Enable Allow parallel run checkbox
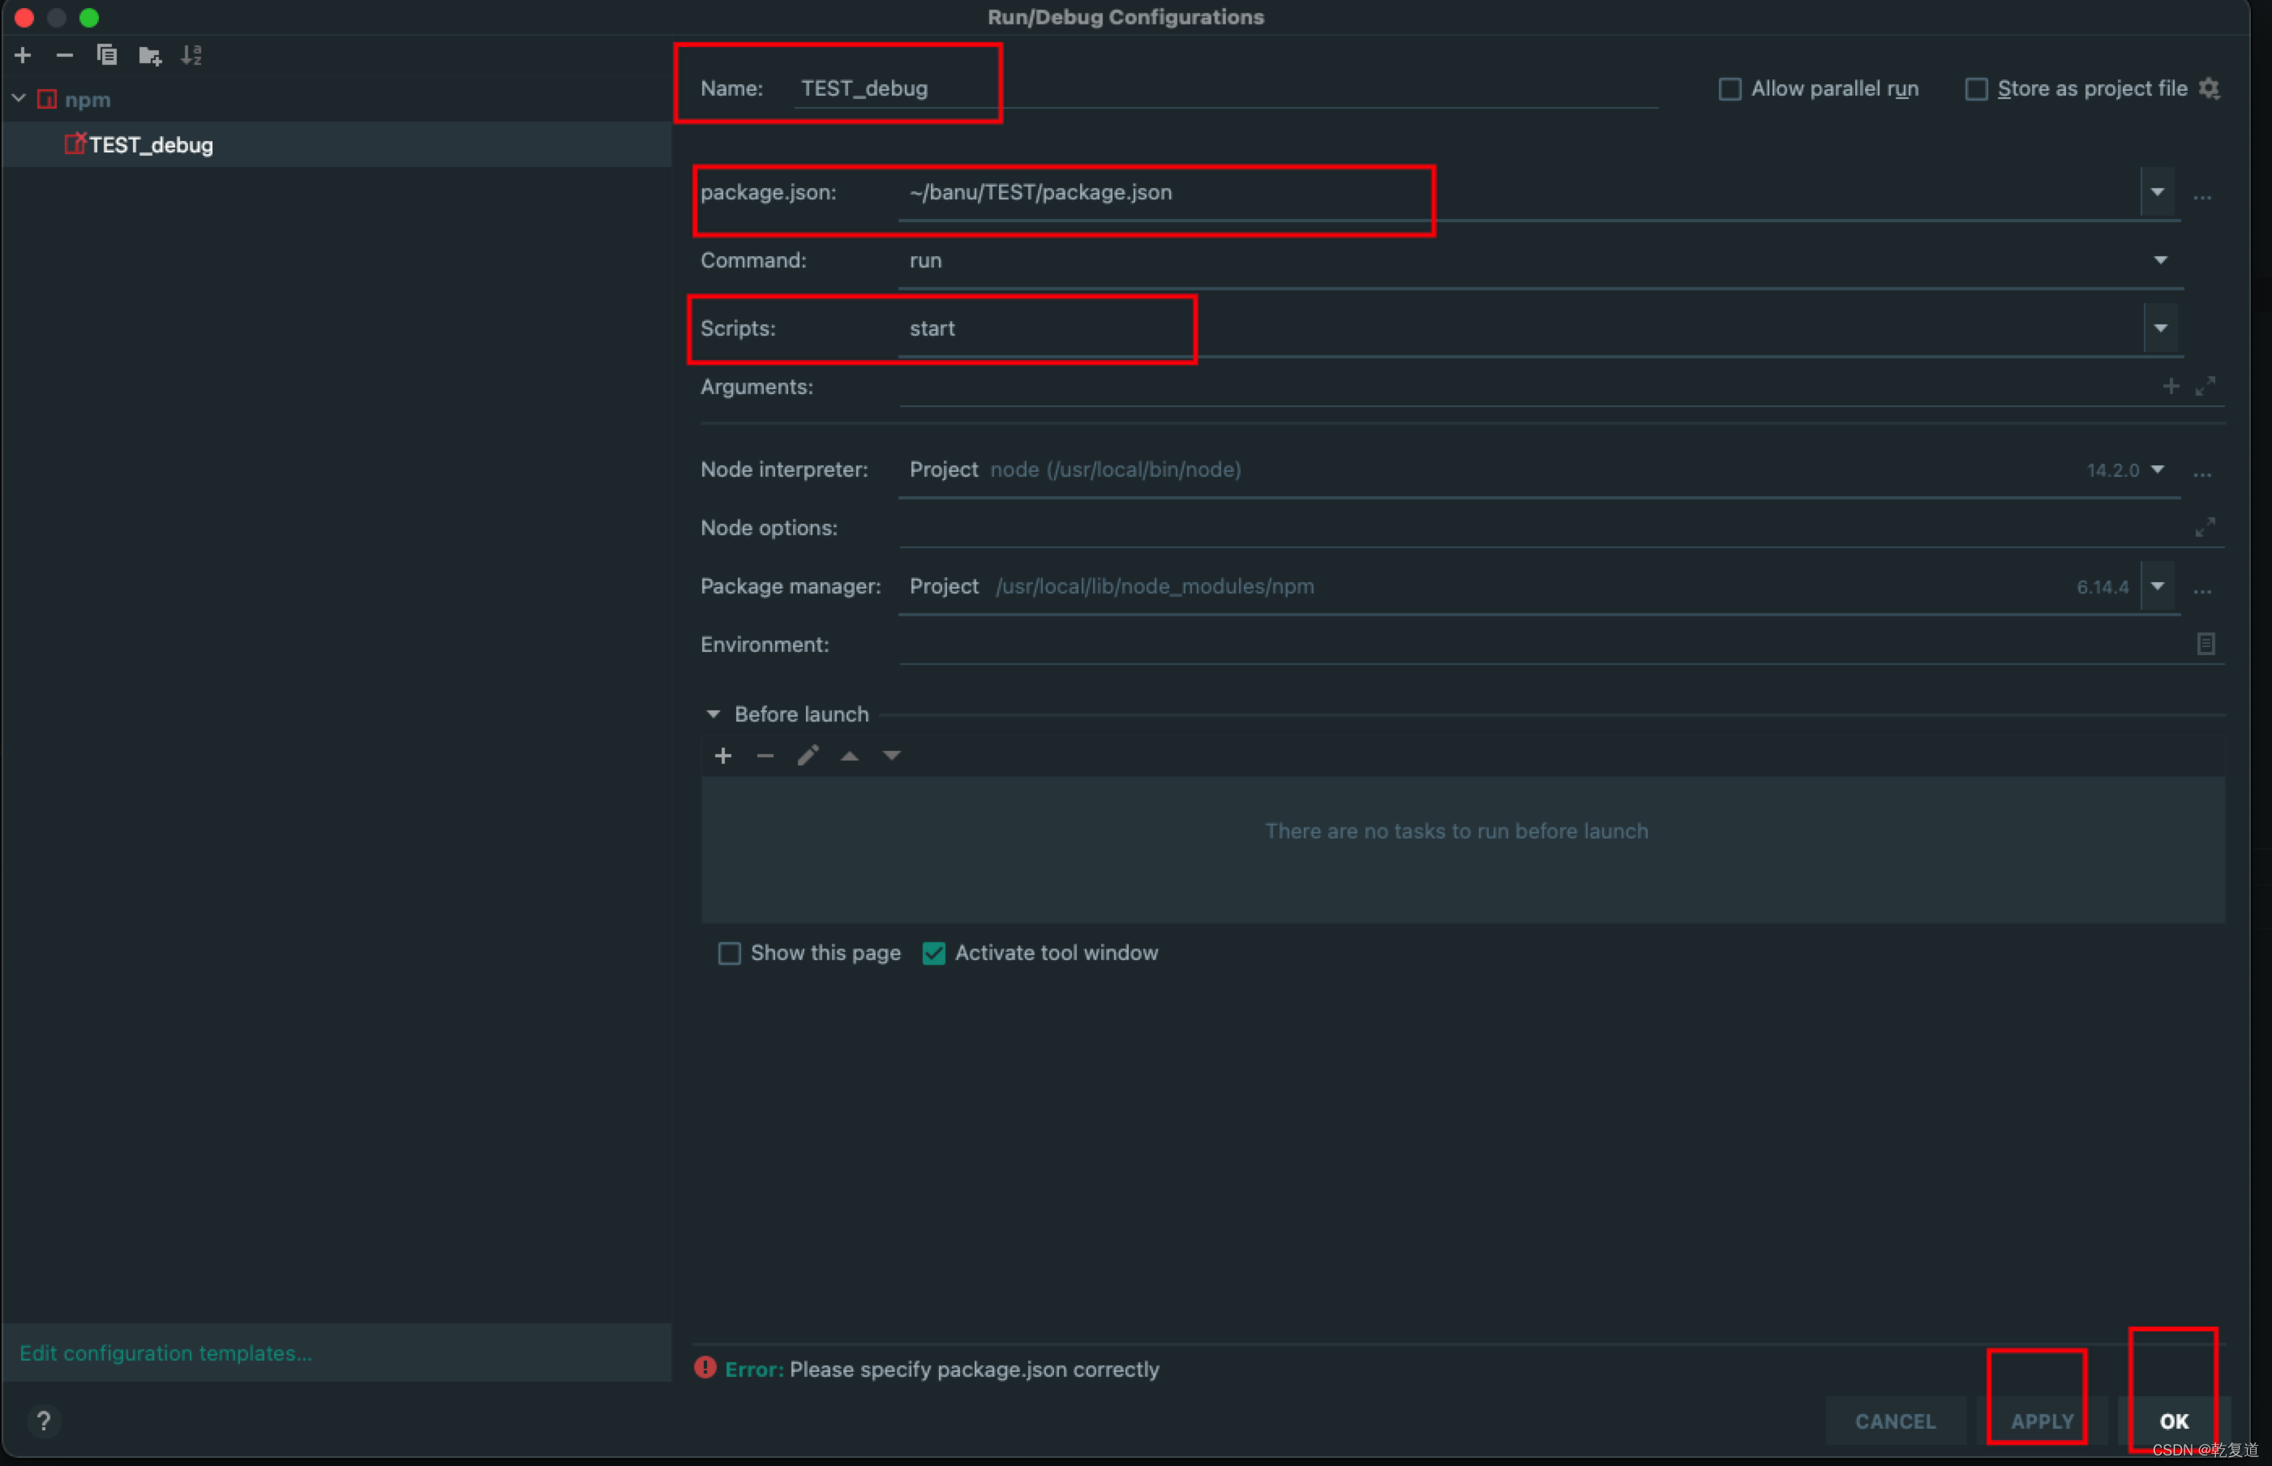Viewport: 2272px width, 1466px height. tap(1730, 88)
